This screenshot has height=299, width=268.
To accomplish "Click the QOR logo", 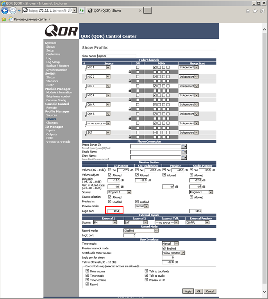I will 61,30.
